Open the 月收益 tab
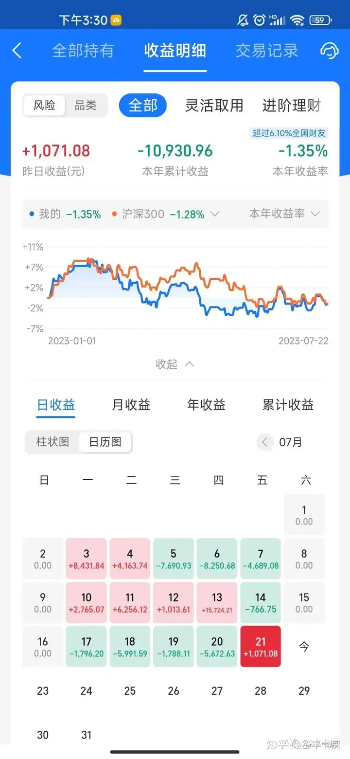 (131, 405)
